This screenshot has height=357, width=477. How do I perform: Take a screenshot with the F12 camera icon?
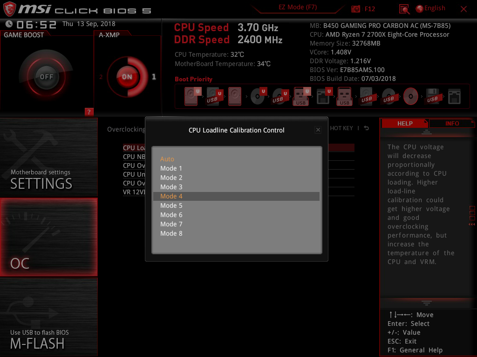click(x=355, y=9)
